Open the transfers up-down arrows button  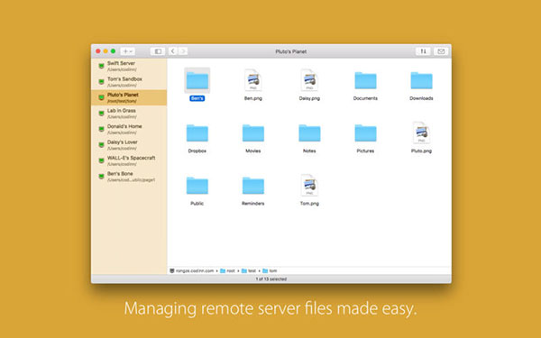423,51
